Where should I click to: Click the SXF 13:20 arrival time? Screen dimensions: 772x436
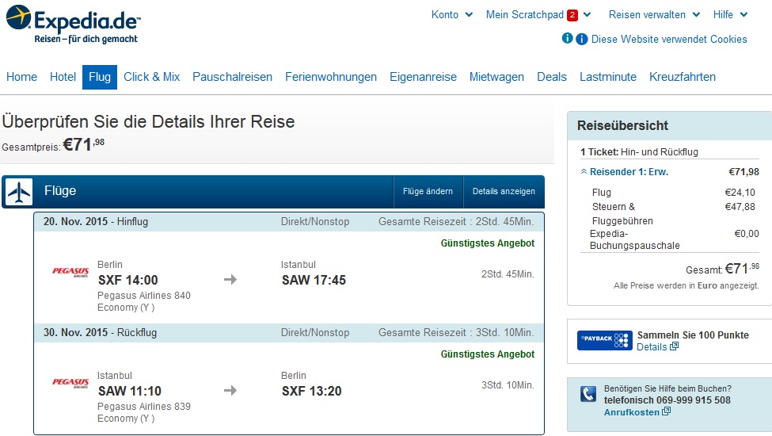pos(311,391)
